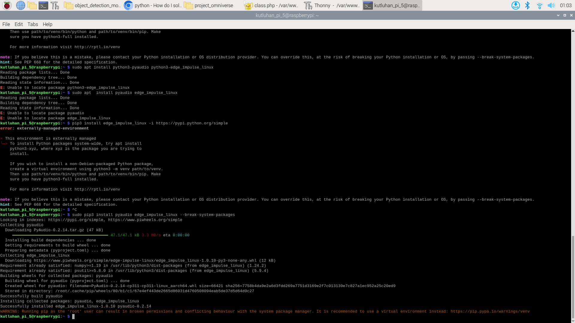575x323 pixels.
Task: Maximize the terminal window
Action: (565, 15)
